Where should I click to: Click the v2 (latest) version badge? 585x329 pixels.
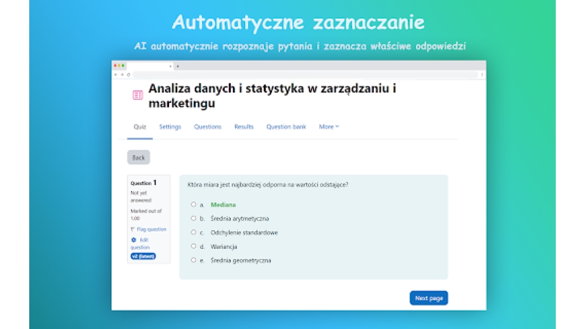point(143,257)
